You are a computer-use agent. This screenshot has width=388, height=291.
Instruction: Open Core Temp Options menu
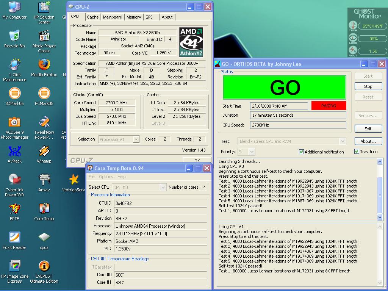(x=106, y=177)
